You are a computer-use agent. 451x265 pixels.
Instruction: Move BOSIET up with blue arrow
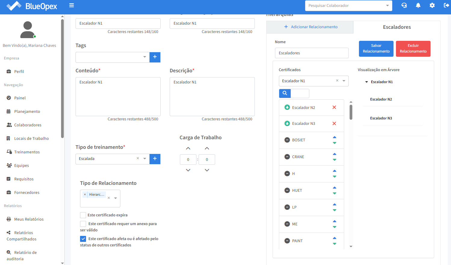(x=335, y=137)
